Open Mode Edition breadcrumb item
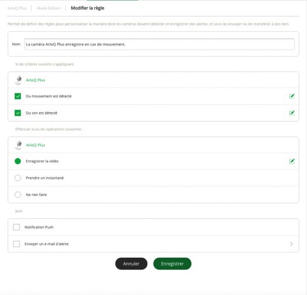The width and height of the screenshot is (307, 295). (x=49, y=8)
